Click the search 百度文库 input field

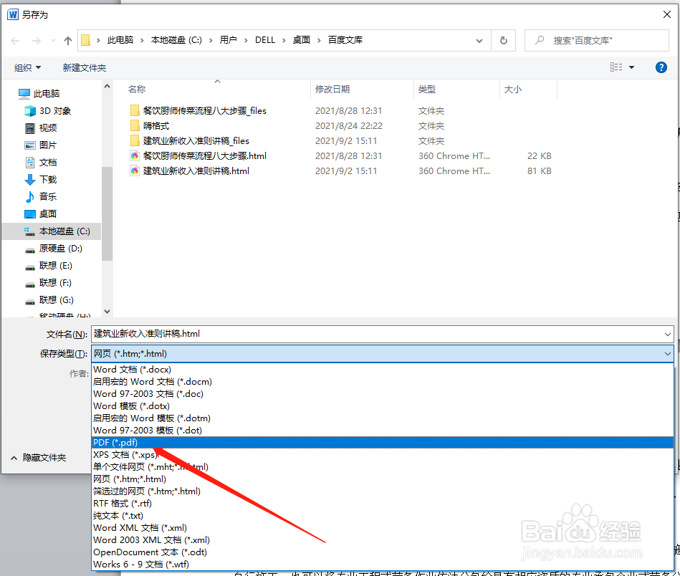(x=596, y=40)
